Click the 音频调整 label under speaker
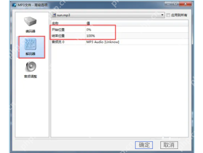The width and height of the screenshot is (203, 153). [30, 76]
